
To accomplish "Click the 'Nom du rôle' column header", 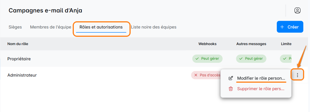I will [x=18, y=44].
